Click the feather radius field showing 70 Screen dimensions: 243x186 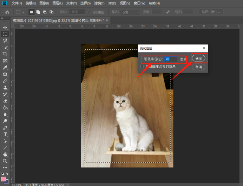[171, 59]
